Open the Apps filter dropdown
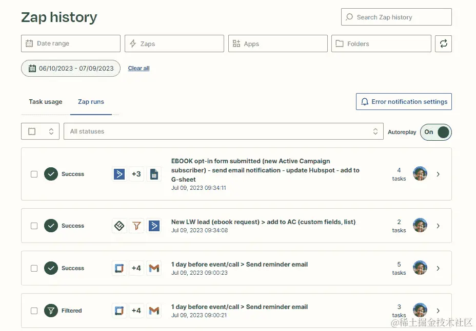Screen dimensions: 476x331 point(278,43)
